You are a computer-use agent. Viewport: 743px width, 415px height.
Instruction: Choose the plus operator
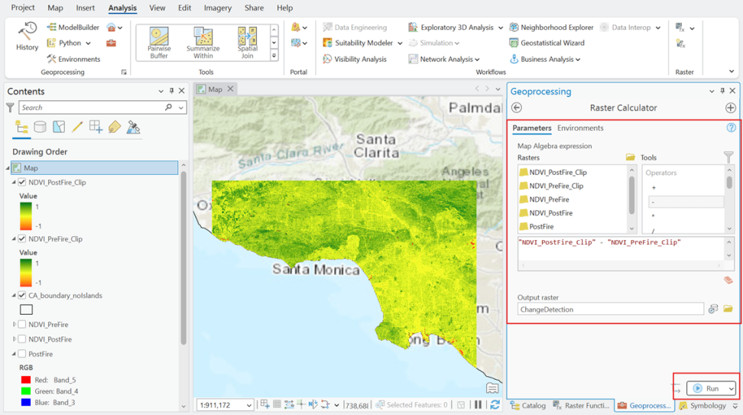pyautogui.click(x=654, y=187)
